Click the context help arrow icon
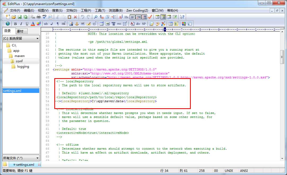 pyautogui.click(x=182, y=17)
